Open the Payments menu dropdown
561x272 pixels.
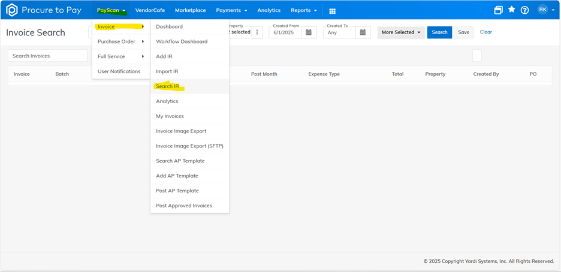click(x=231, y=10)
